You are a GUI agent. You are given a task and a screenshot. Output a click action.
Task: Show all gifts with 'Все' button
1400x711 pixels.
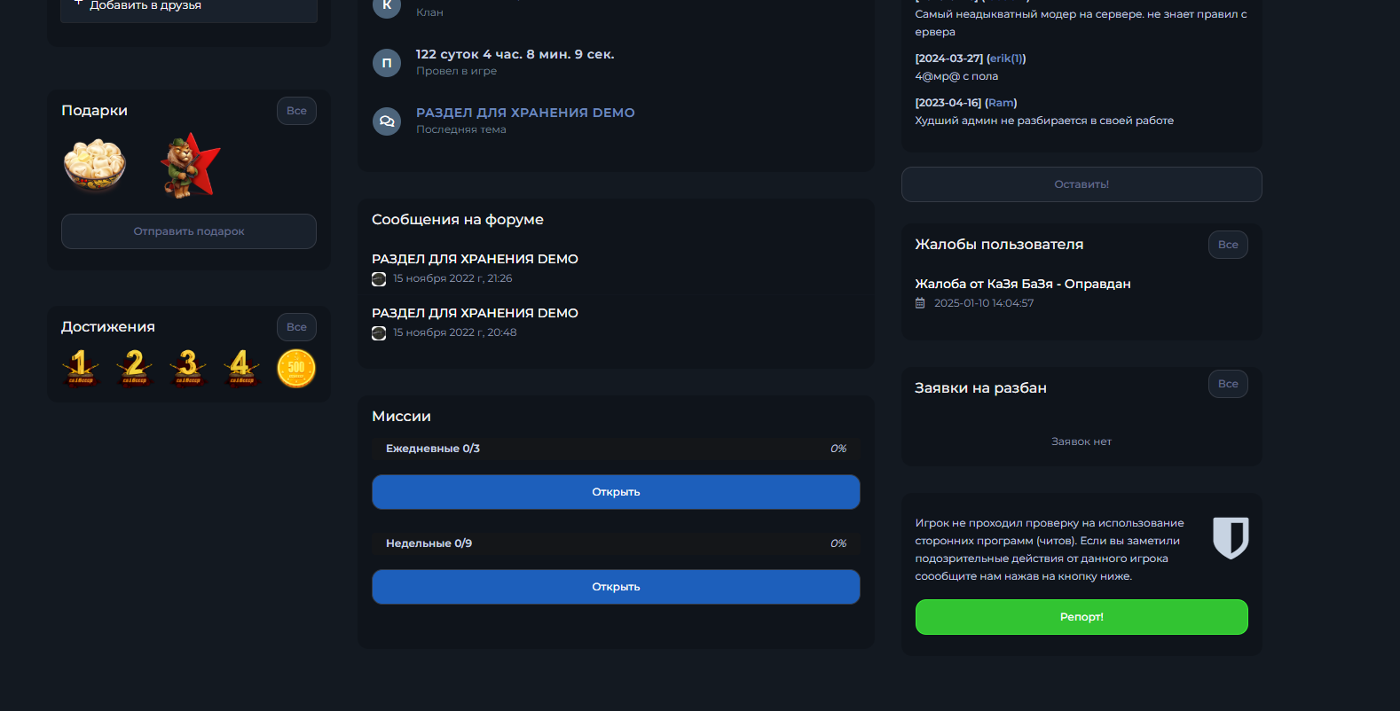click(296, 111)
